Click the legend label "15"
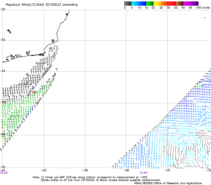Screen dimensions: 211x185 coord(146,7)
